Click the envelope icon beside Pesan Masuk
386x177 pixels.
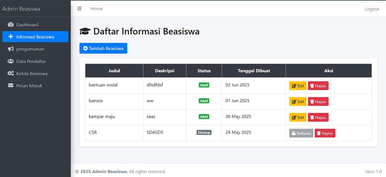tap(11, 86)
